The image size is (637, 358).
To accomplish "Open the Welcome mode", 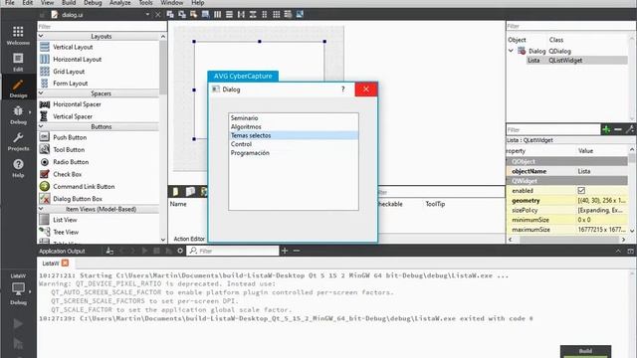I will click(x=18, y=36).
